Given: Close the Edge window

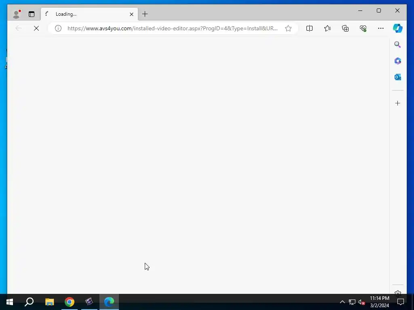Looking at the screenshot, I should point(397,10).
